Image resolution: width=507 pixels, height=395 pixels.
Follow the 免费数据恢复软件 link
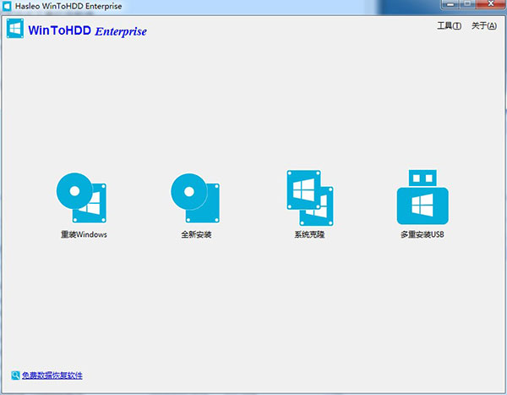point(52,376)
